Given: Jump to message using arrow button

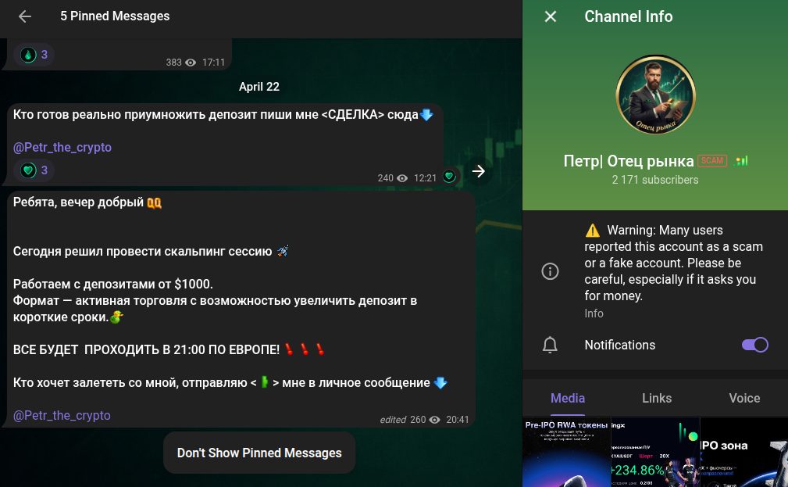Looking at the screenshot, I should coord(479,171).
